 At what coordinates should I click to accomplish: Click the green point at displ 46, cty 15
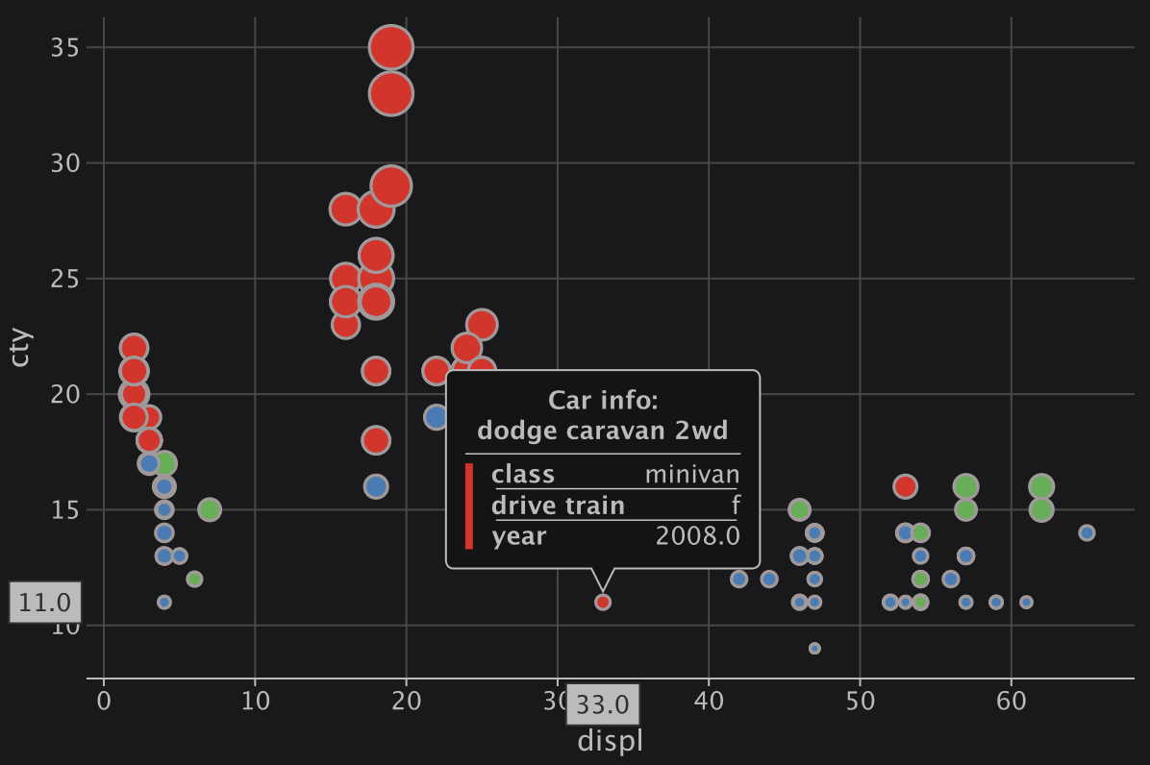[799, 509]
